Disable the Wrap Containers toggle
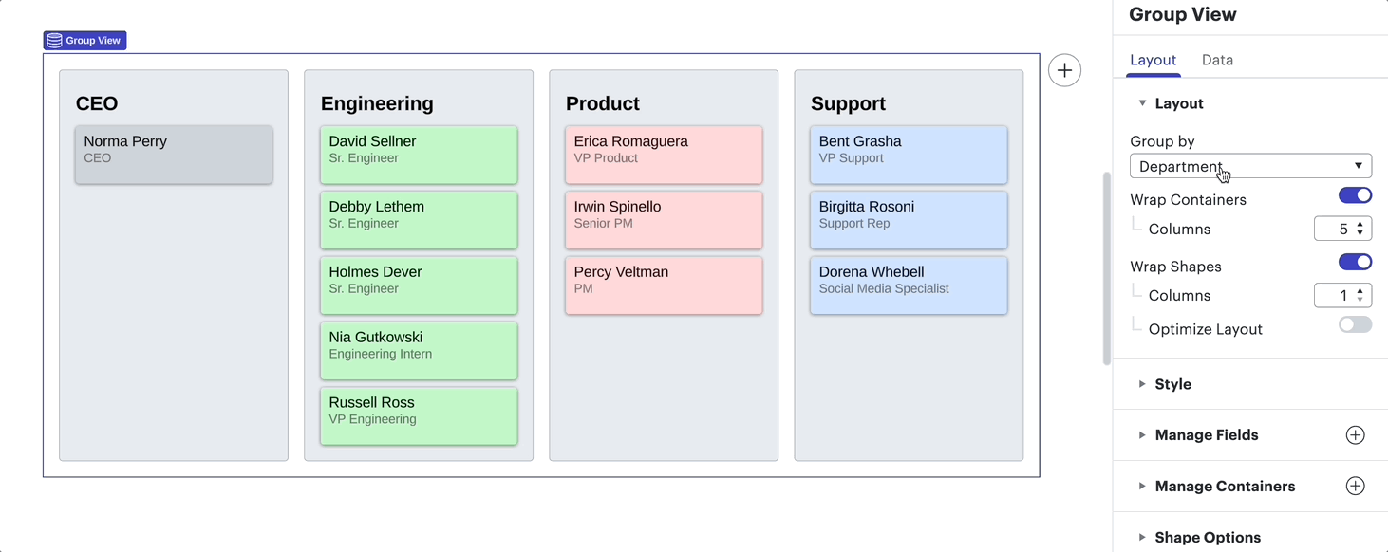Viewport: 1388px width, 552px height. click(1355, 195)
